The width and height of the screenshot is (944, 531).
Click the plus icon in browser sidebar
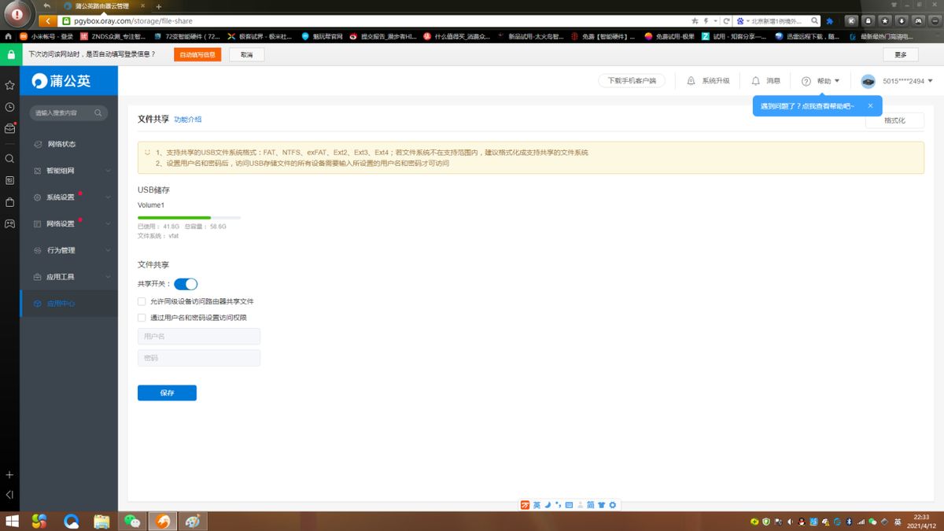[x=9, y=475]
